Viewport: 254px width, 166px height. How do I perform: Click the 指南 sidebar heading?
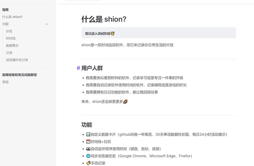tap(5, 10)
